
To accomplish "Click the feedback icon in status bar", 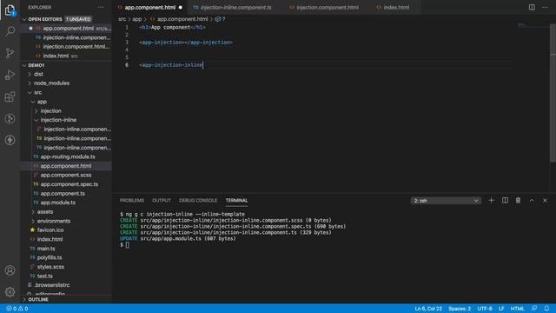I will tap(534, 309).
